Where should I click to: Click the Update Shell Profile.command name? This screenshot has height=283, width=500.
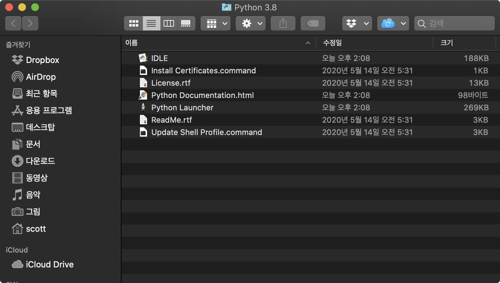point(207,132)
